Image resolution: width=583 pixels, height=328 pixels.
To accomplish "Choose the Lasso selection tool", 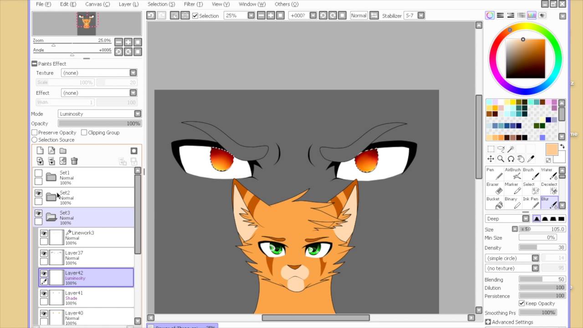I will pyautogui.click(x=501, y=149).
